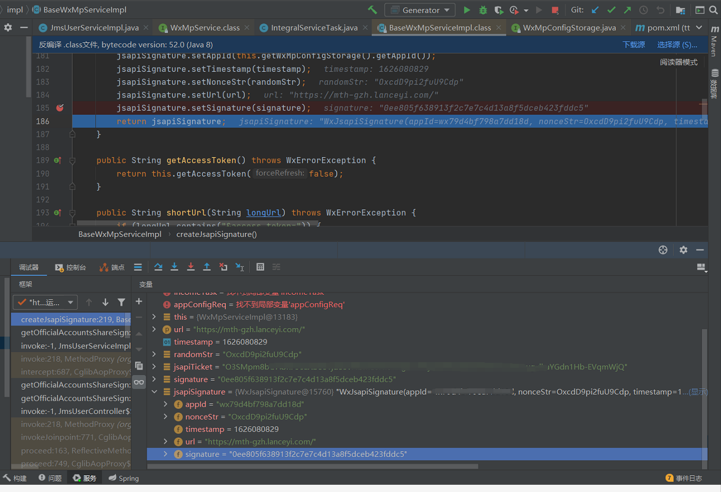
Task: Toggle the watches glasses icon
Action: (x=139, y=382)
